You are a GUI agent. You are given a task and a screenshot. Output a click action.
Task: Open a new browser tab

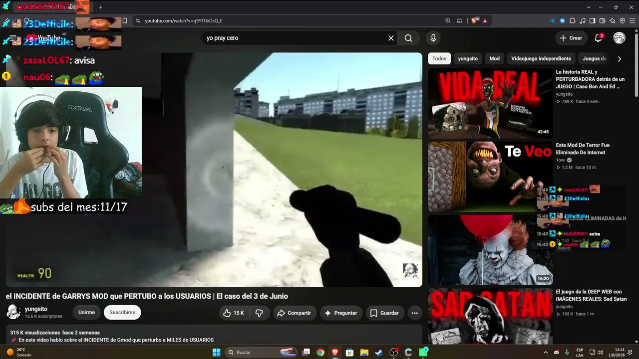pyautogui.click(x=100, y=7)
